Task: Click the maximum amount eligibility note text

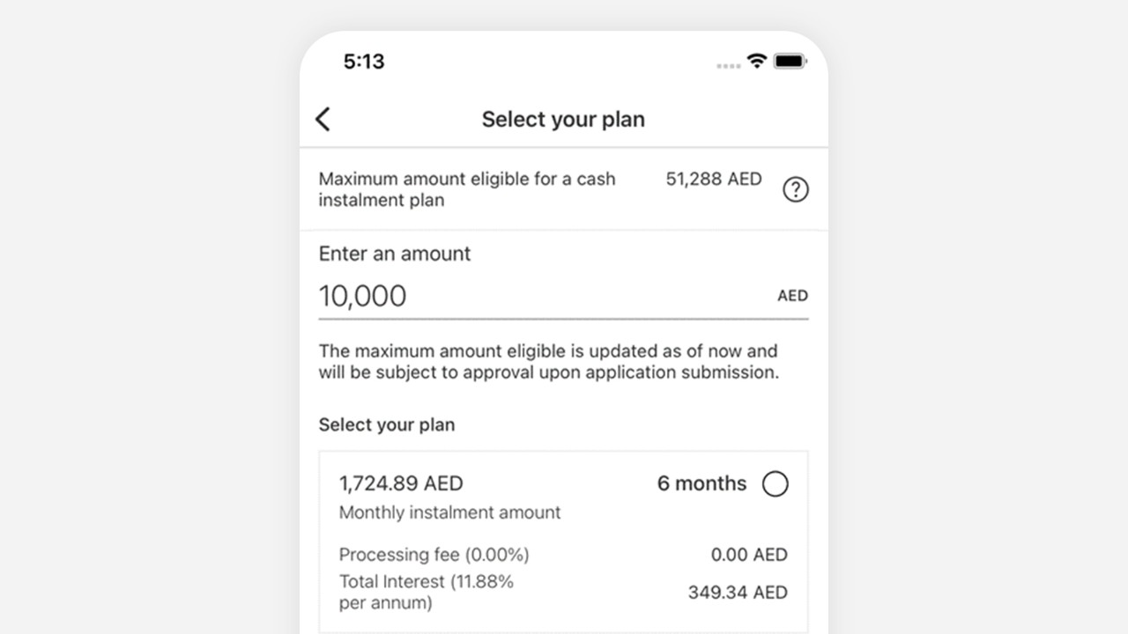Action: pos(549,361)
